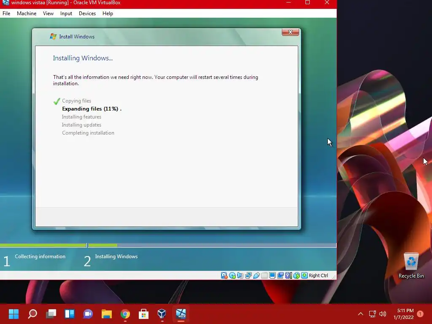Click the Installing Windows stage label
Image resolution: width=432 pixels, height=324 pixels.
[x=116, y=256]
